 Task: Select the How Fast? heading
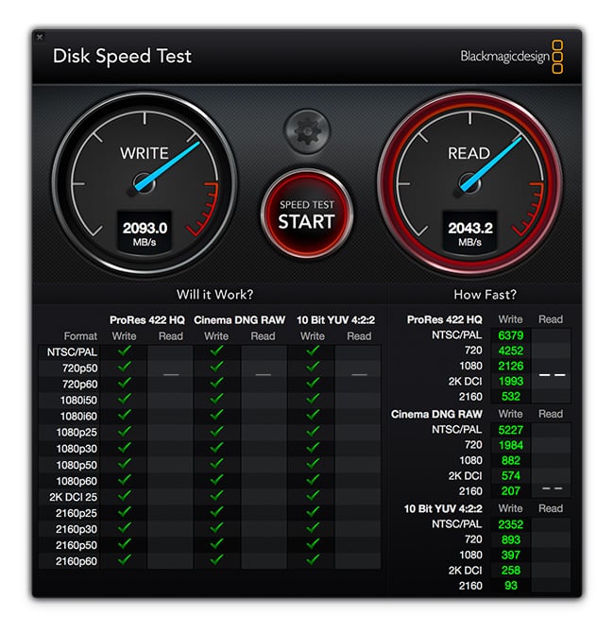coord(485,295)
